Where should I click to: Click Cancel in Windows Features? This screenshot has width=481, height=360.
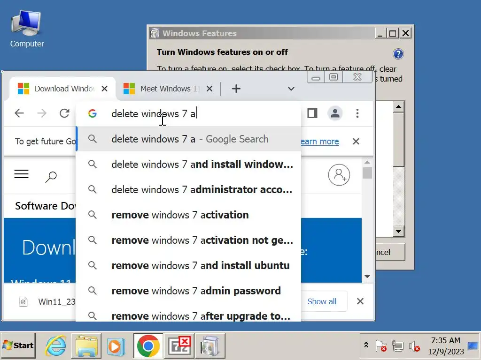390,252
